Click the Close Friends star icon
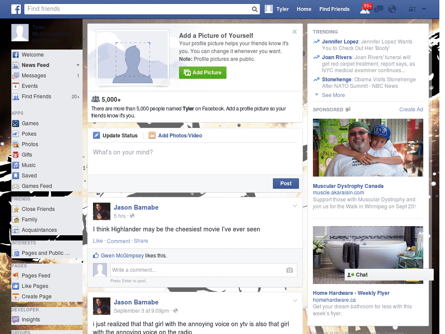The image size is (445, 334). (x=16, y=209)
